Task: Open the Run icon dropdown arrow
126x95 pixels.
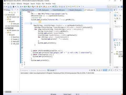Action: coord(27,7)
